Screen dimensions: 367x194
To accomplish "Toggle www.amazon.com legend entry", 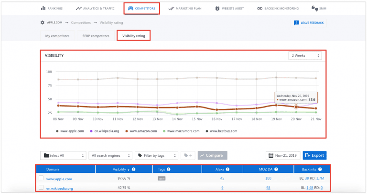I will click(x=141, y=131).
